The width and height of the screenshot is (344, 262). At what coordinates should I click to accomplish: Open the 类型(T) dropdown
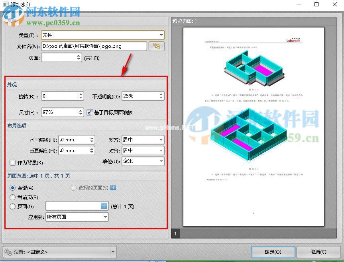click(x=161, y=35)
